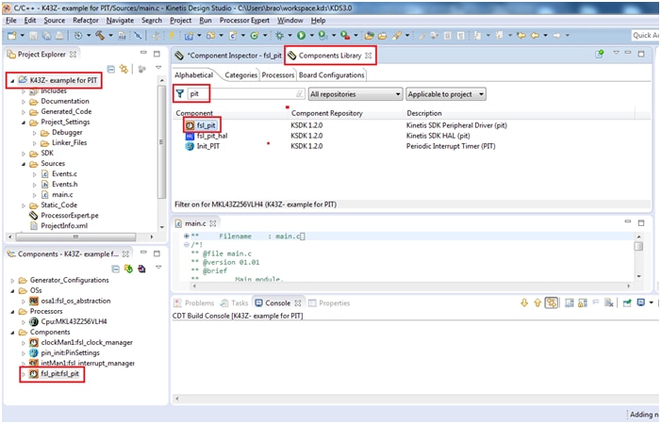Click the filter funnel icon beside pit field
Viewport: 661px width, 424px height.
[x=180, y=94]
